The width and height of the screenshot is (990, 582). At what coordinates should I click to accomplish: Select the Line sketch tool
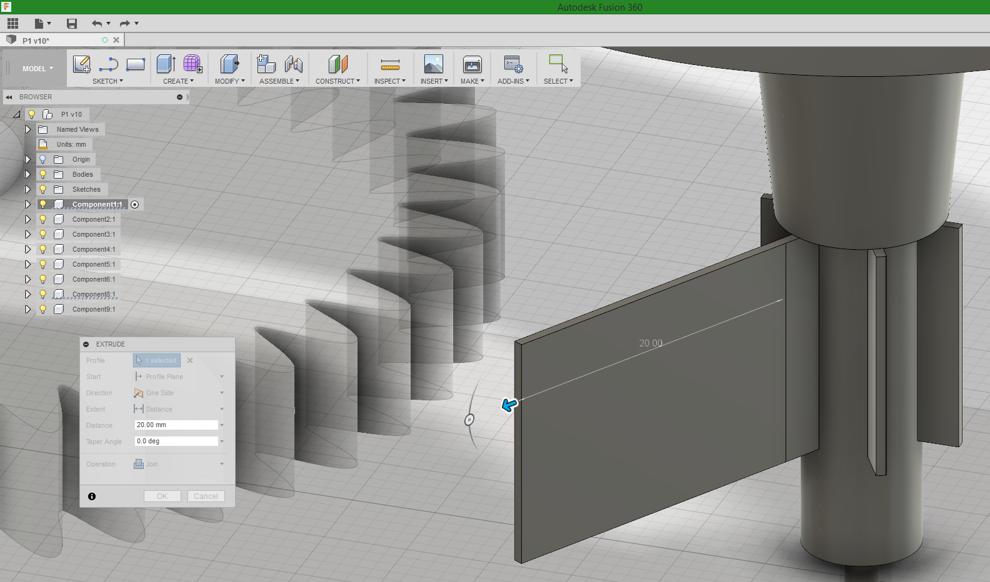[x=109, y=64]
